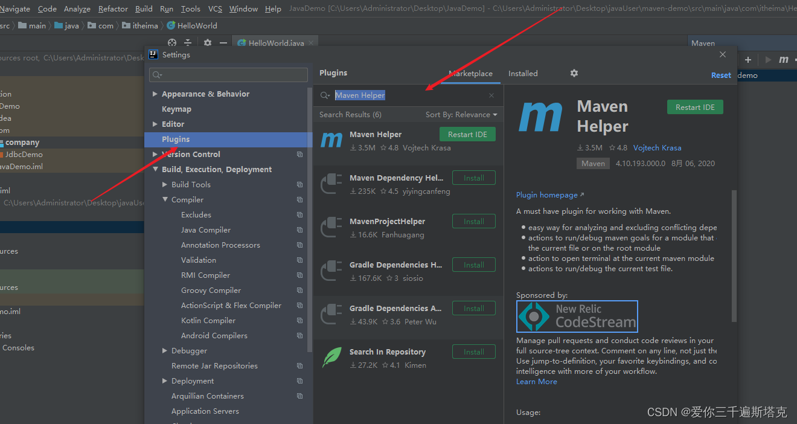The height and width of the screenshot is (424, 797).
Task: Collapse the Build, Execution, Deployment section
Action: [156, 169]
